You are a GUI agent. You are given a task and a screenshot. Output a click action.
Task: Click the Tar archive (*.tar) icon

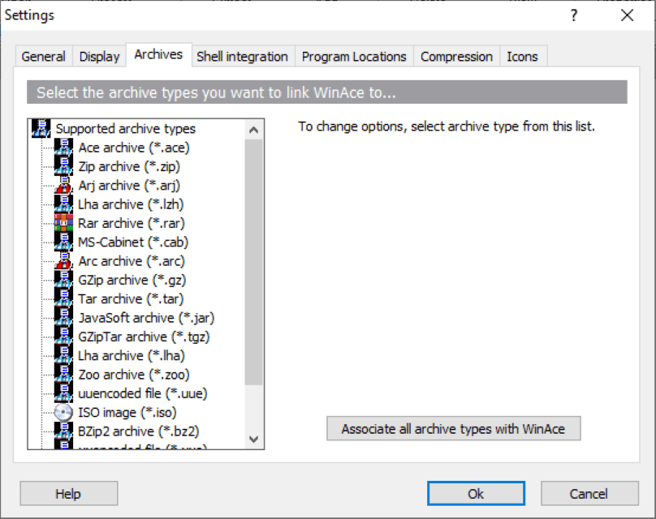63,298
